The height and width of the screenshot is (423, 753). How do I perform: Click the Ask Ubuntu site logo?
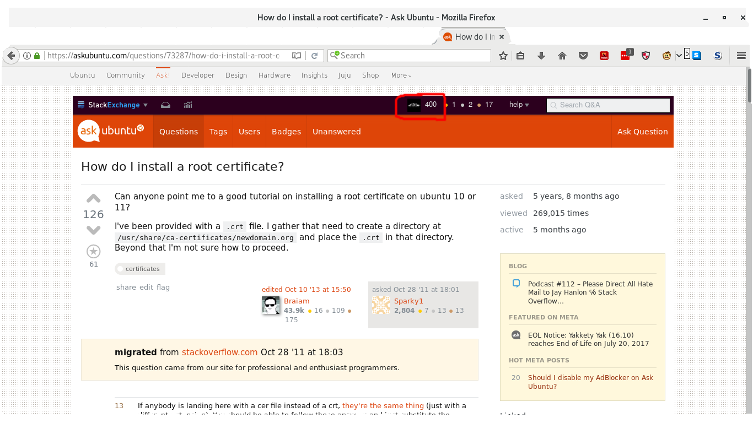[x=111, y=131]
